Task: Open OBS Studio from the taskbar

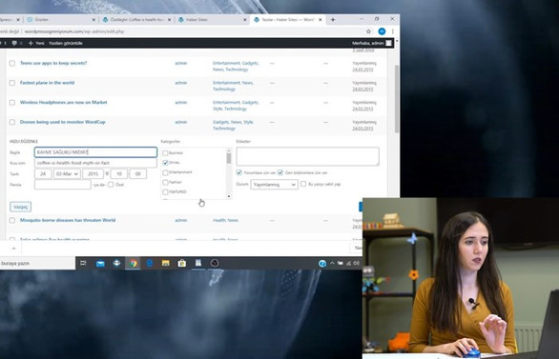Action: (215, 263)
